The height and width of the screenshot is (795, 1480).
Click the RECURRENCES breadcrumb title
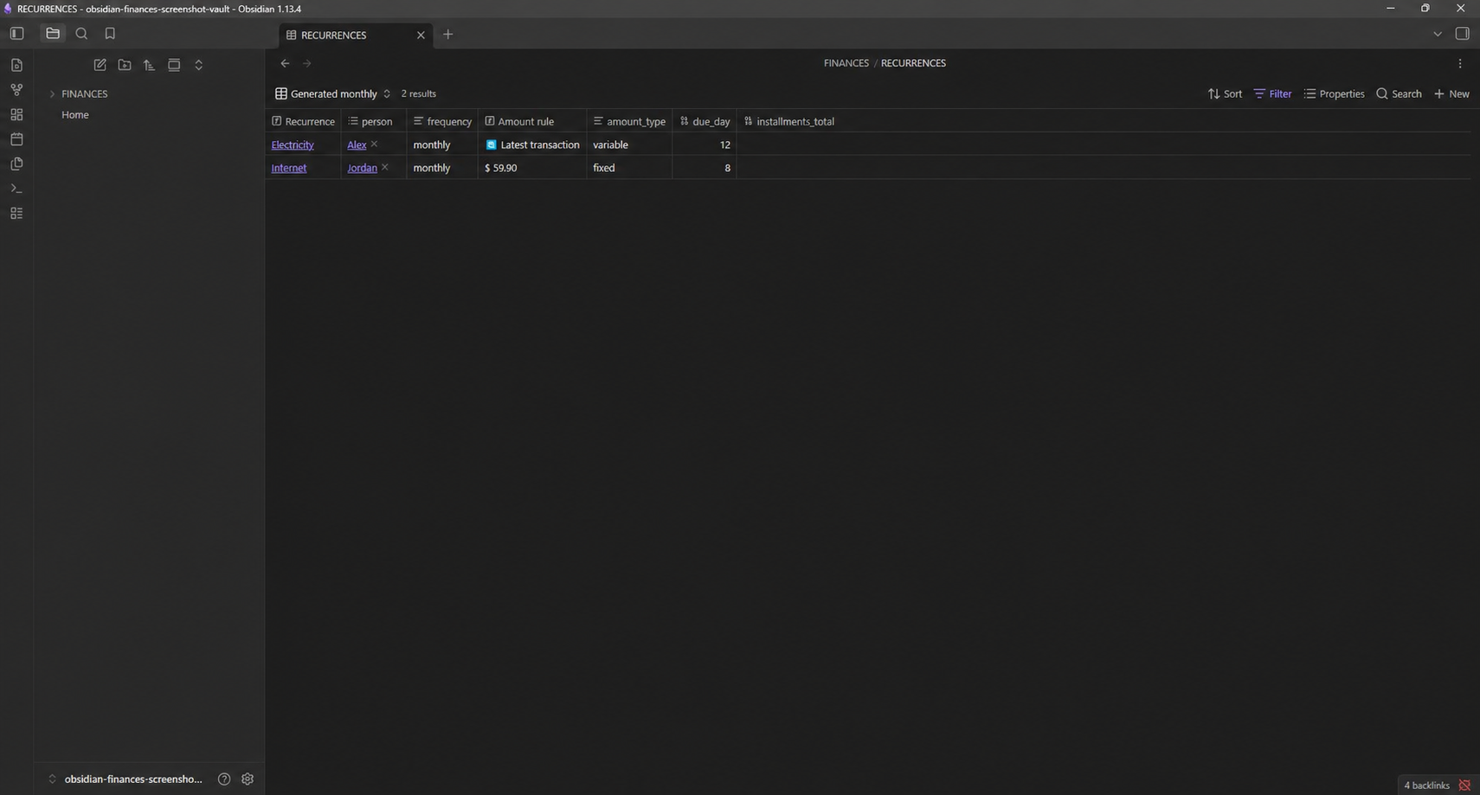click(913, 63)
